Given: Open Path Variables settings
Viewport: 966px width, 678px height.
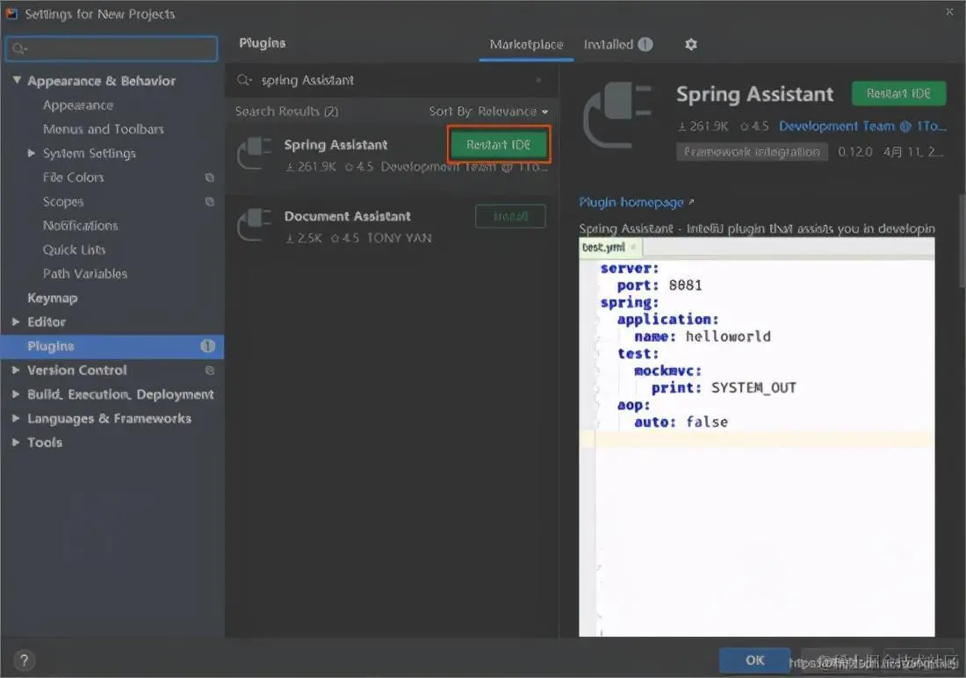Looking at the screenshot, I should pyautogui.click(x=85, y=274).
